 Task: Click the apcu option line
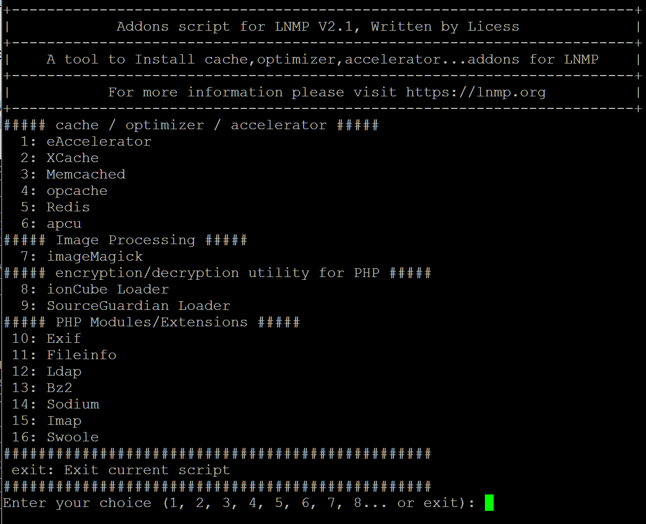(x=64, y=223)
